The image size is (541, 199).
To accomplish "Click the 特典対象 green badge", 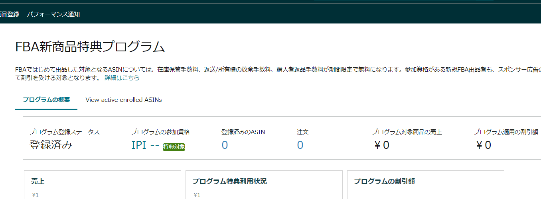I will [174, 147].
